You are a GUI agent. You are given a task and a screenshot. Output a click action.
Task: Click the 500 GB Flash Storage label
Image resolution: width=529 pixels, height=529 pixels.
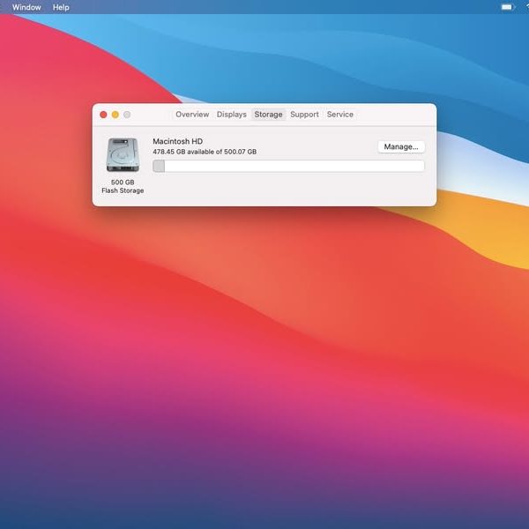point(123,186)
